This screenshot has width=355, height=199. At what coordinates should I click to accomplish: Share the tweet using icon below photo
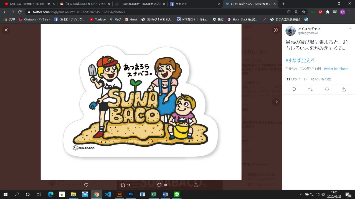[x=196, y=185]
